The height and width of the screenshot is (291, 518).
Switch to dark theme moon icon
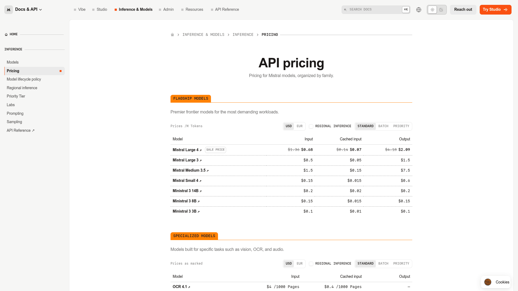[x=441, y=10]
